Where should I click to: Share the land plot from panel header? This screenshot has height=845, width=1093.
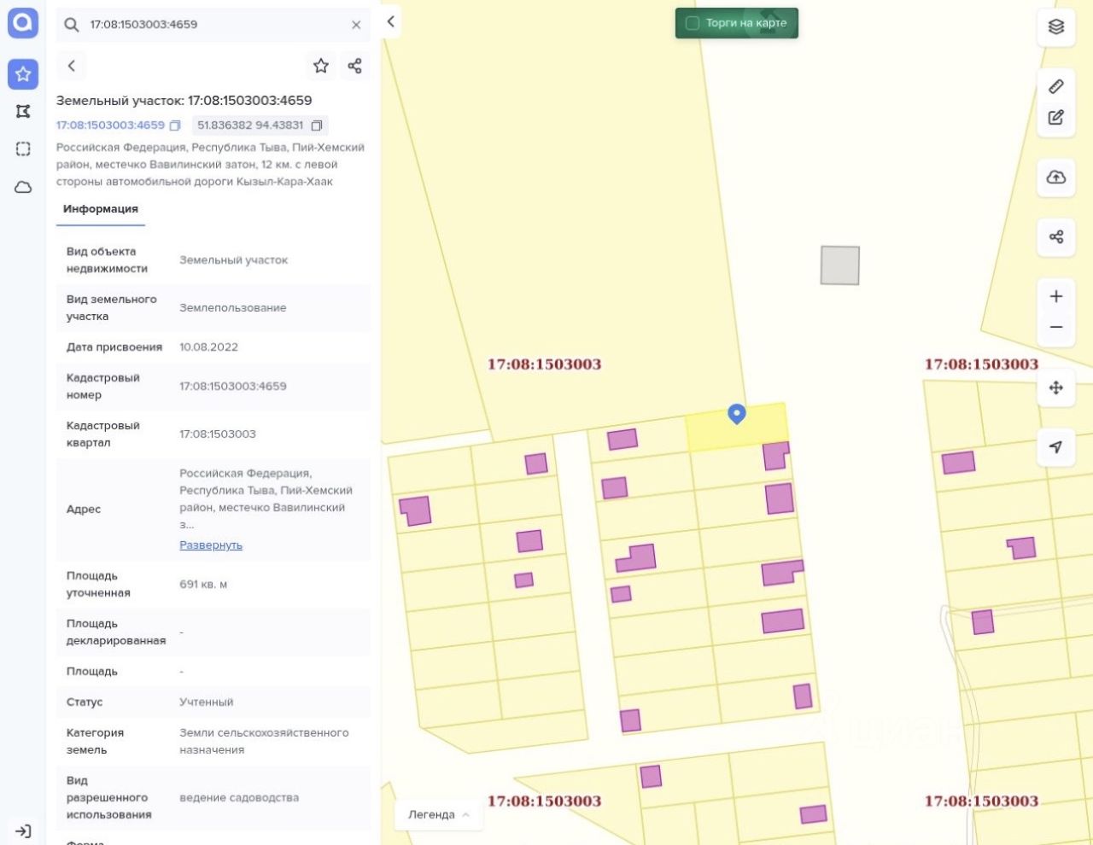[355, 66]
